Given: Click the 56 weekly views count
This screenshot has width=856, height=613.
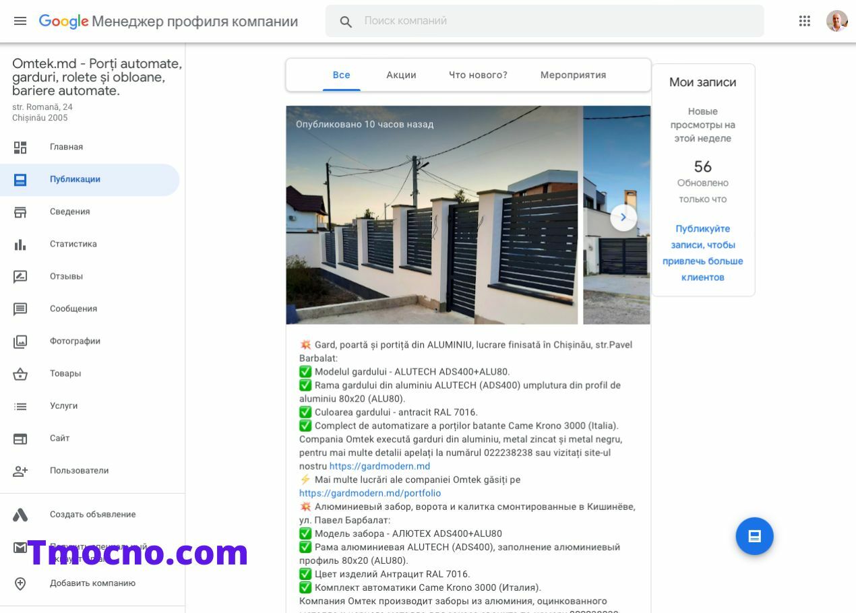Looking at the screenshot, I should (x=702, y=166).
